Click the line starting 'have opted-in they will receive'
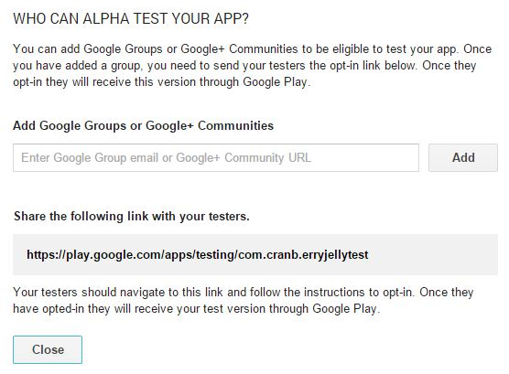509x374 pixels. [x=197, y=309]
